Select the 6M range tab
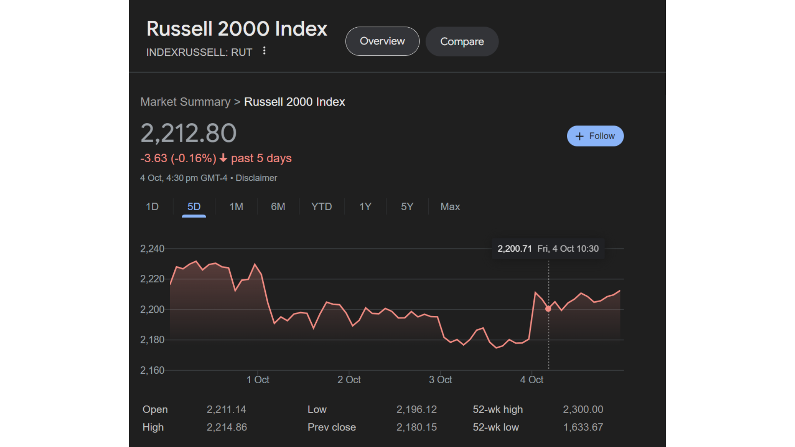 pyautogui.click(x=278, y=207)
